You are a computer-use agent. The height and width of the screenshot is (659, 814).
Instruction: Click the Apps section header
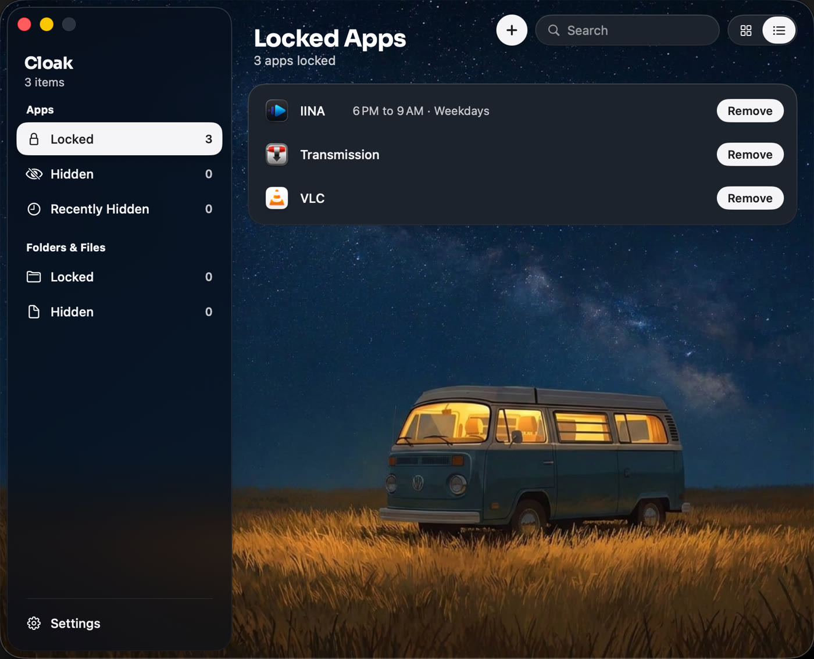[40, 110]
